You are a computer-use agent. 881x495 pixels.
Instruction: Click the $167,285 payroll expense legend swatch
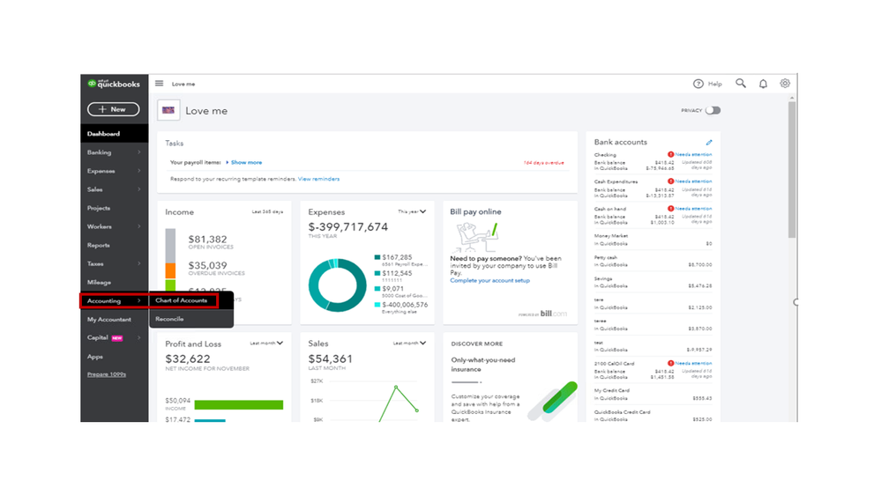click(x=377, y=257)
